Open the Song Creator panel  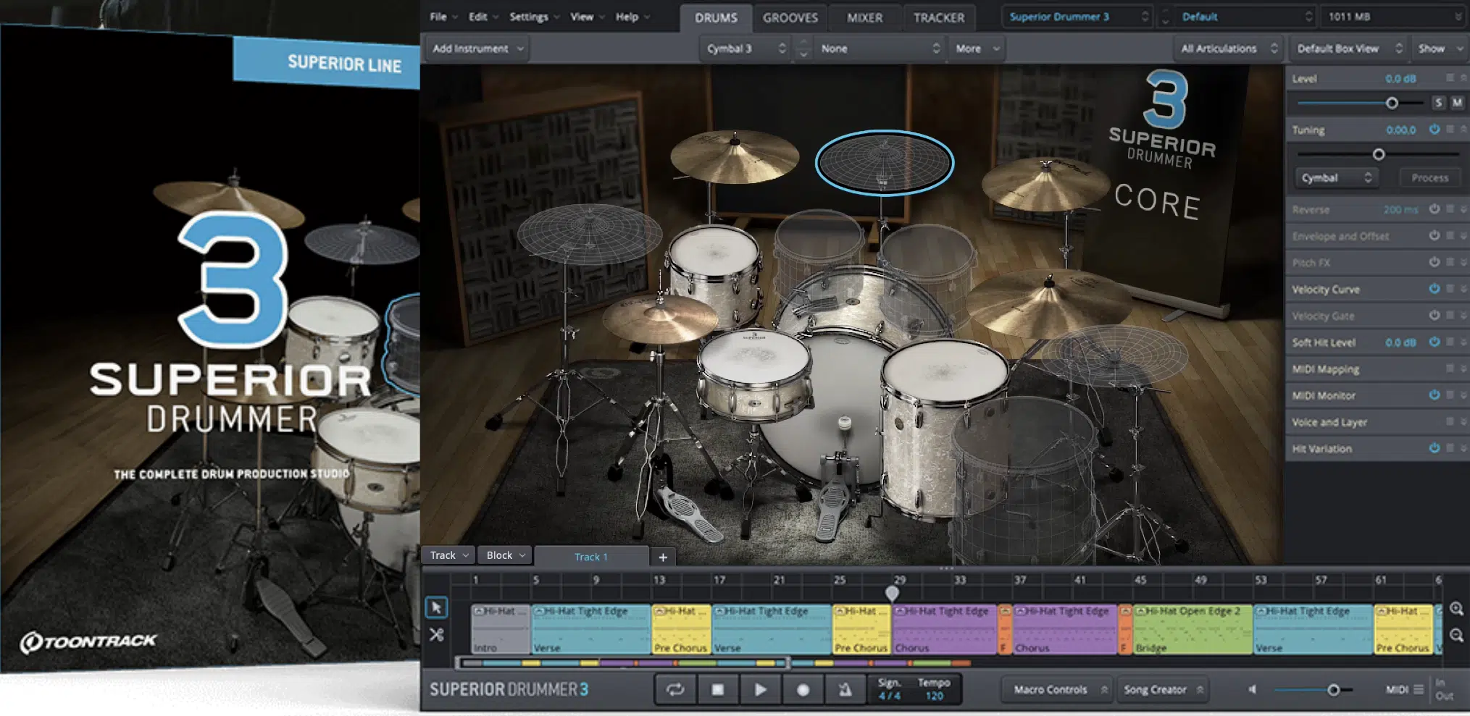1162,689
